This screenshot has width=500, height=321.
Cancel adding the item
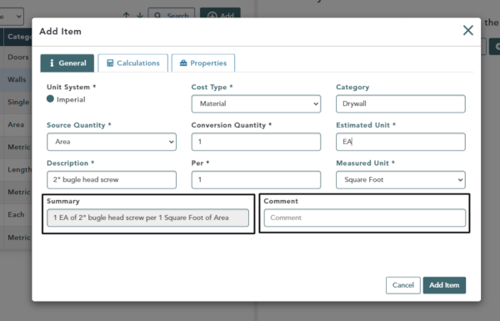pos(403,285)
